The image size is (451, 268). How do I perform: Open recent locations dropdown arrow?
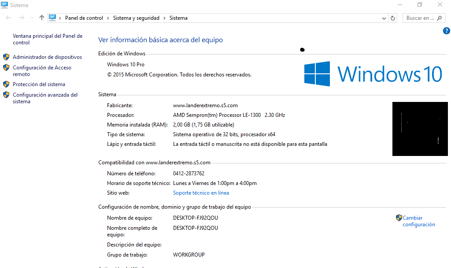(32, 18)
